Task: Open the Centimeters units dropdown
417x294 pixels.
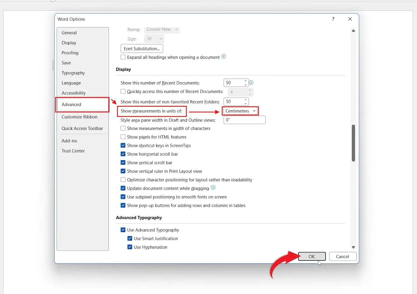Action: click(x=240, y=111)
